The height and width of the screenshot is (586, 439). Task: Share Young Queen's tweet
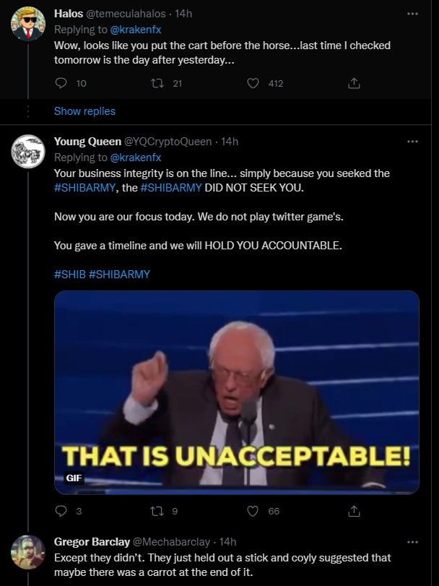click(354, 512)
